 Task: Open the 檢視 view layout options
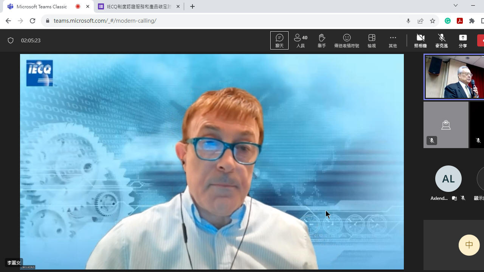point(372,40)
